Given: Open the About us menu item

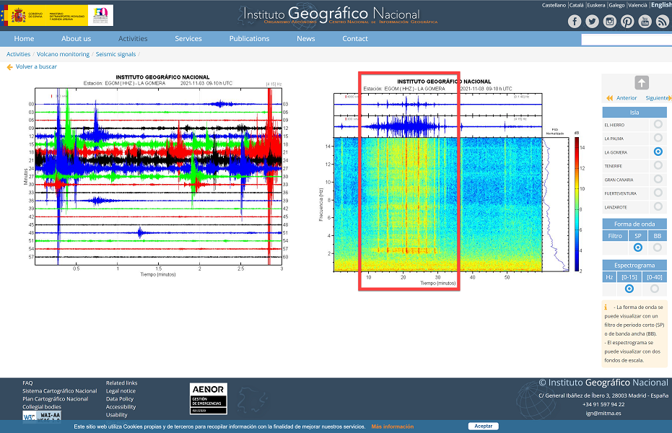Looking at the screenshot, I should (x=77, y=38).
